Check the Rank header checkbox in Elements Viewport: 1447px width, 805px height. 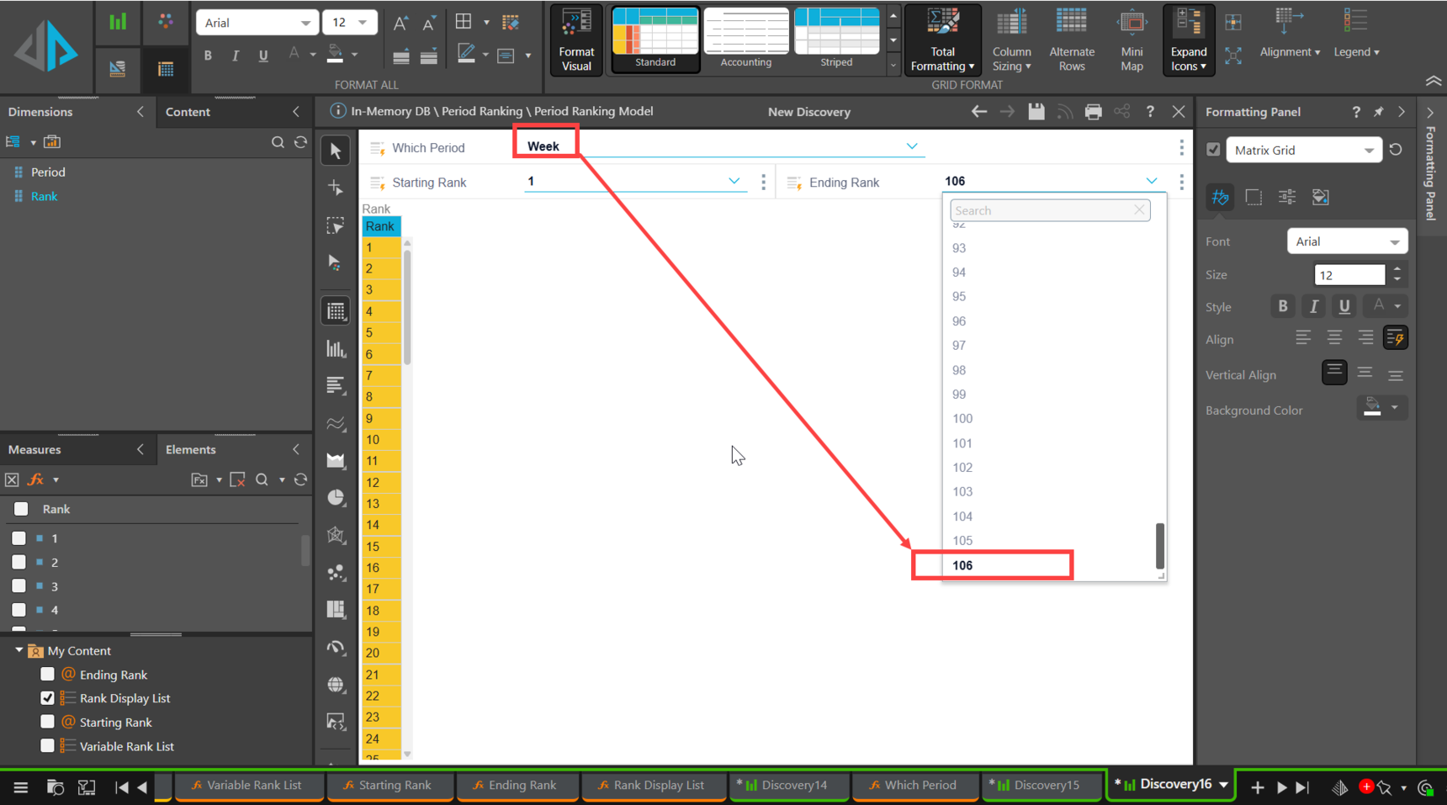21,509
